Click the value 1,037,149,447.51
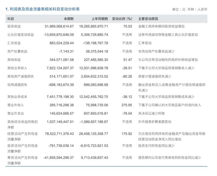 (x=60, y=122)
